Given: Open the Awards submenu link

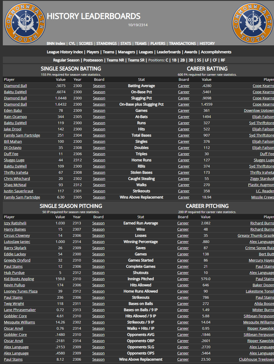Looking at the screenshot, I should (x=191, y=52).
